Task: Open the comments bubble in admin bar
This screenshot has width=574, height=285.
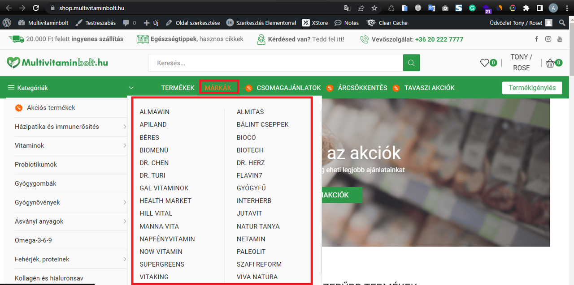Action: pos(129,23)
